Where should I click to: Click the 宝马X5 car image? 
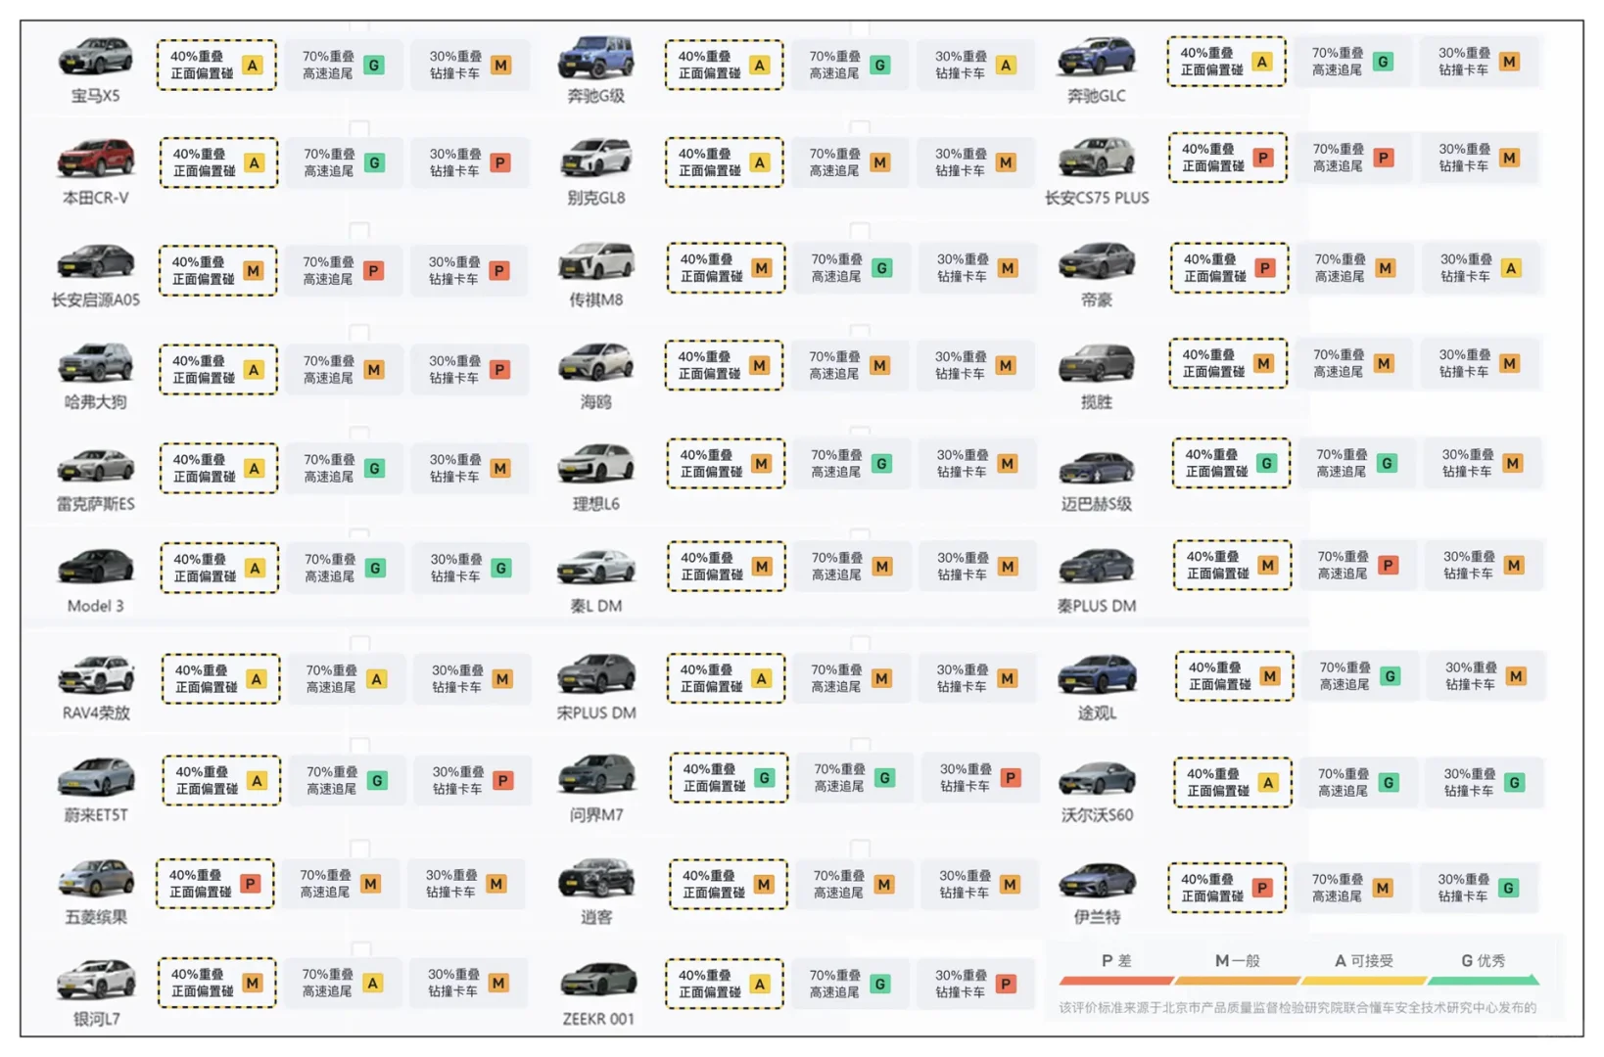point(95,57)
